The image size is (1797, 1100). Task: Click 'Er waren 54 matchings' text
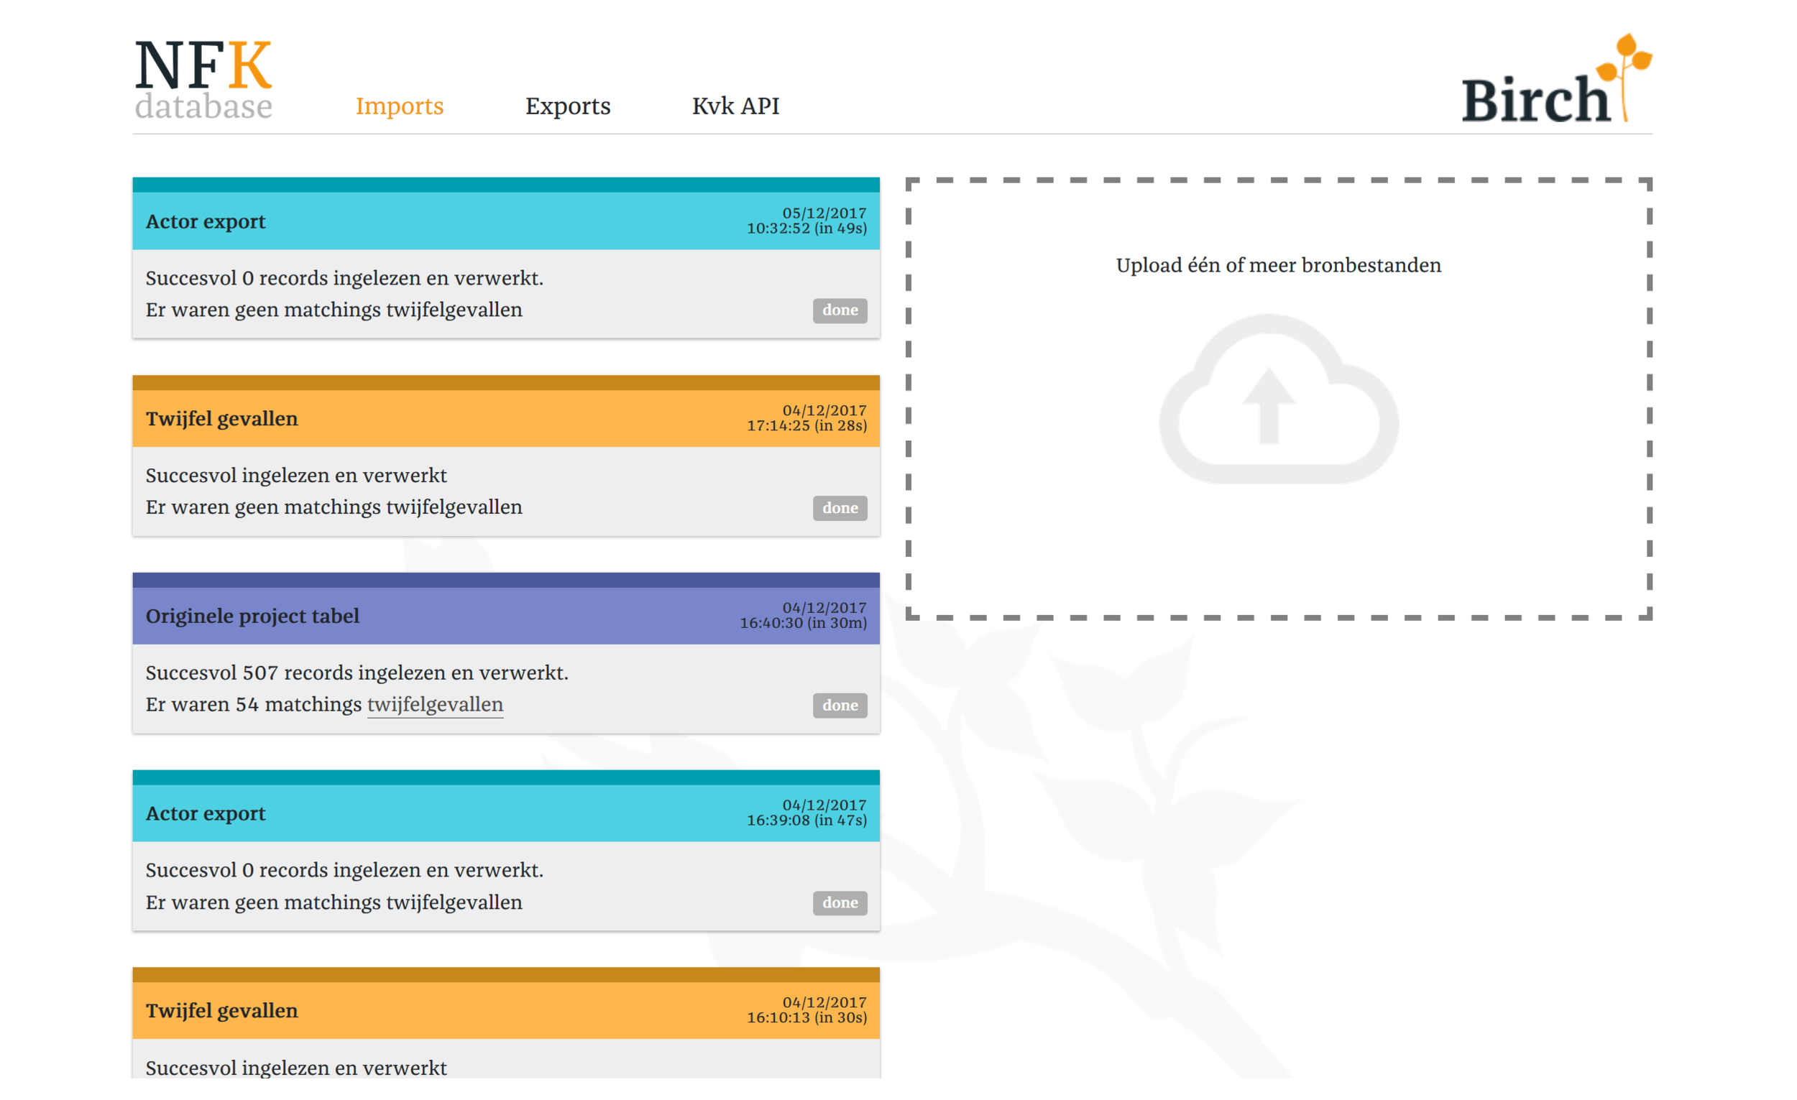tap(253, 705)
